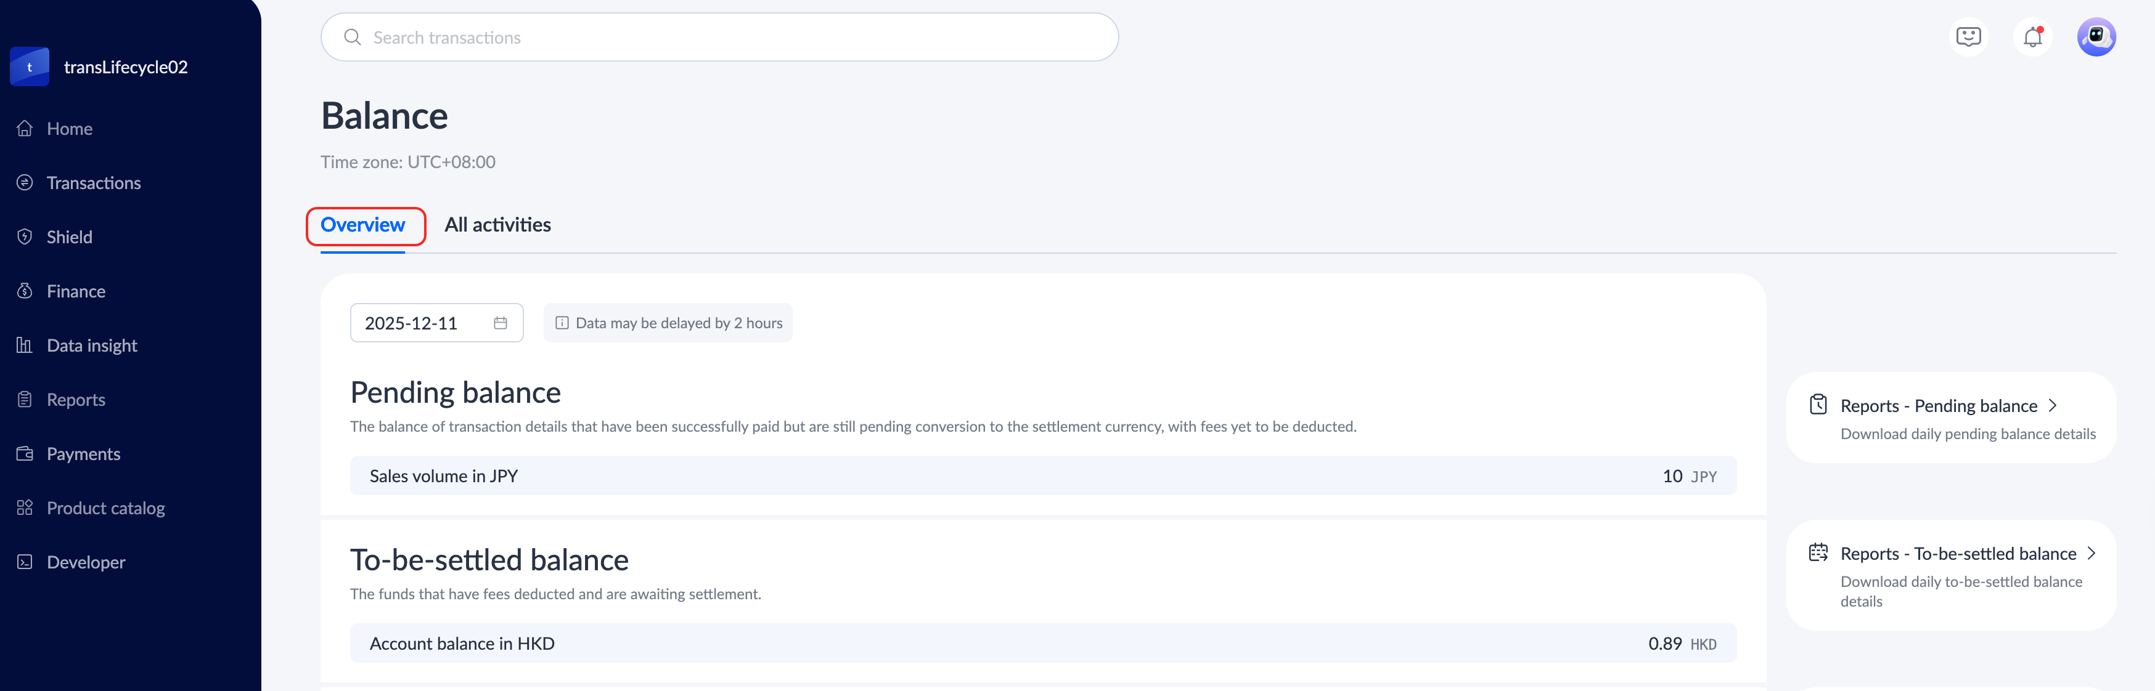Click the transLifecycle02 account logo
Viewport: 2155px width, 691px height.
coord(30,67)
